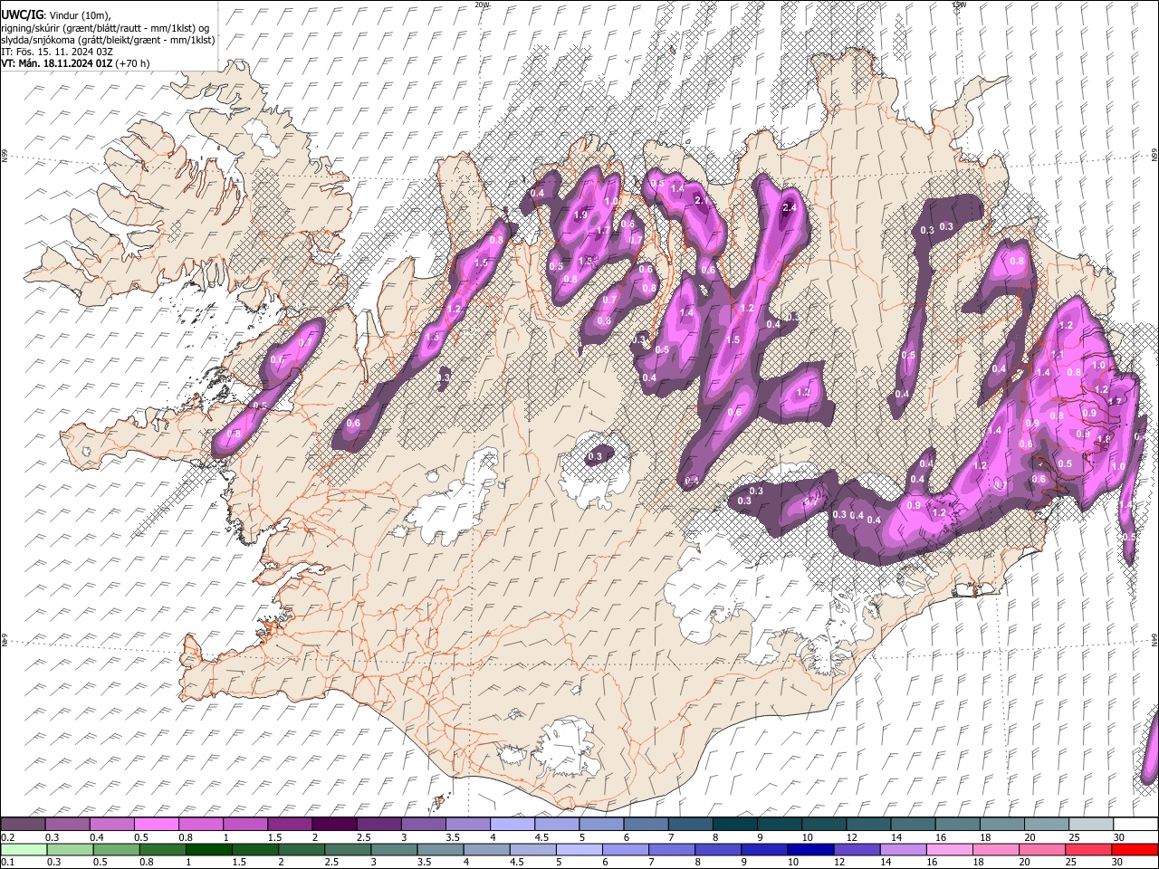Select the deep blue lower swatch between 10 and 12
This screenshot has width=1159, height=869.
pos(809,849)
